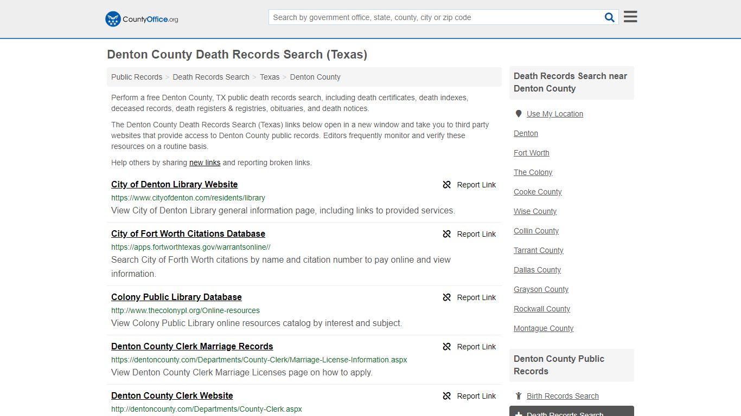Go to Public Records breadcrumb
Image resolution: width=741 pixels, height=416 pixels.
(x=137, y=77)
